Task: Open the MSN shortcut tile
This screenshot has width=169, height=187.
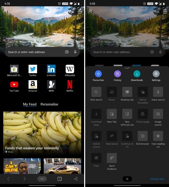Action: [x=51, y=86]
